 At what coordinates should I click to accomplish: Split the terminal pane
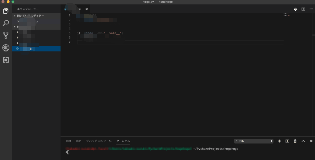[x=288, y=141]
